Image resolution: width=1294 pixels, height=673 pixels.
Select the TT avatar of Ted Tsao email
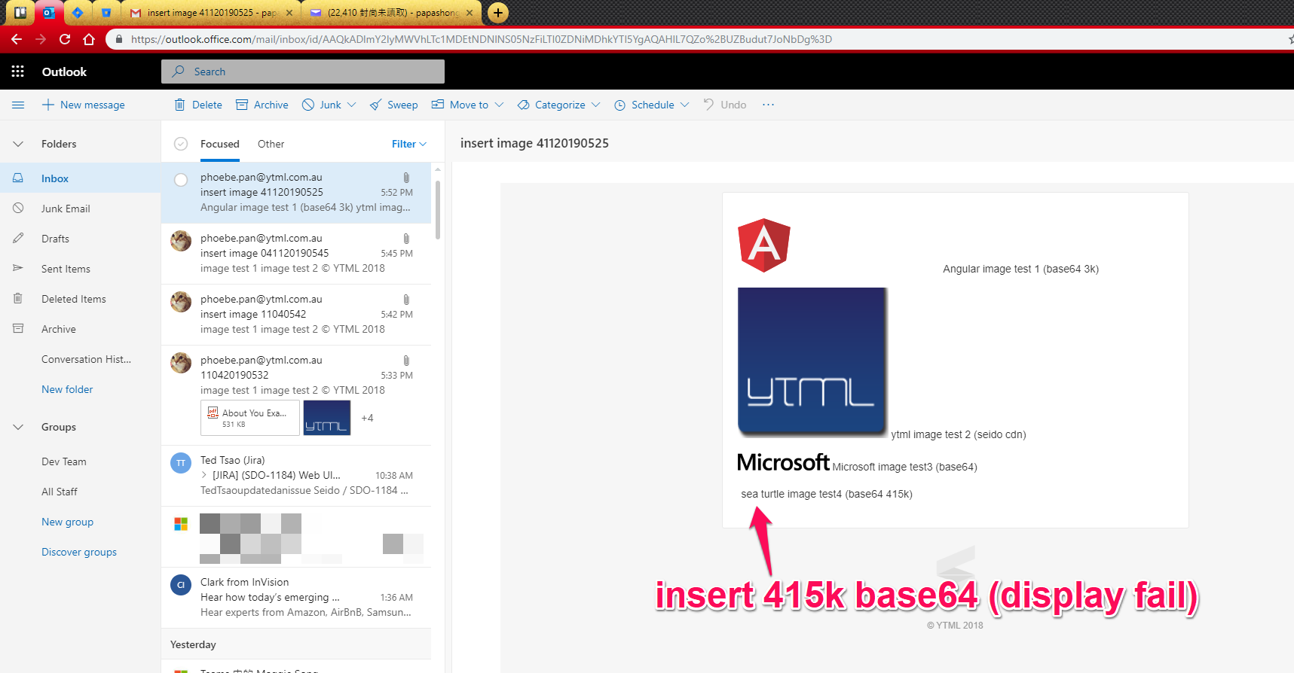point(181,463)
